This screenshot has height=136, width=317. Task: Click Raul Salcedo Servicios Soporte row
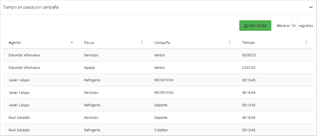coord(19,117)
